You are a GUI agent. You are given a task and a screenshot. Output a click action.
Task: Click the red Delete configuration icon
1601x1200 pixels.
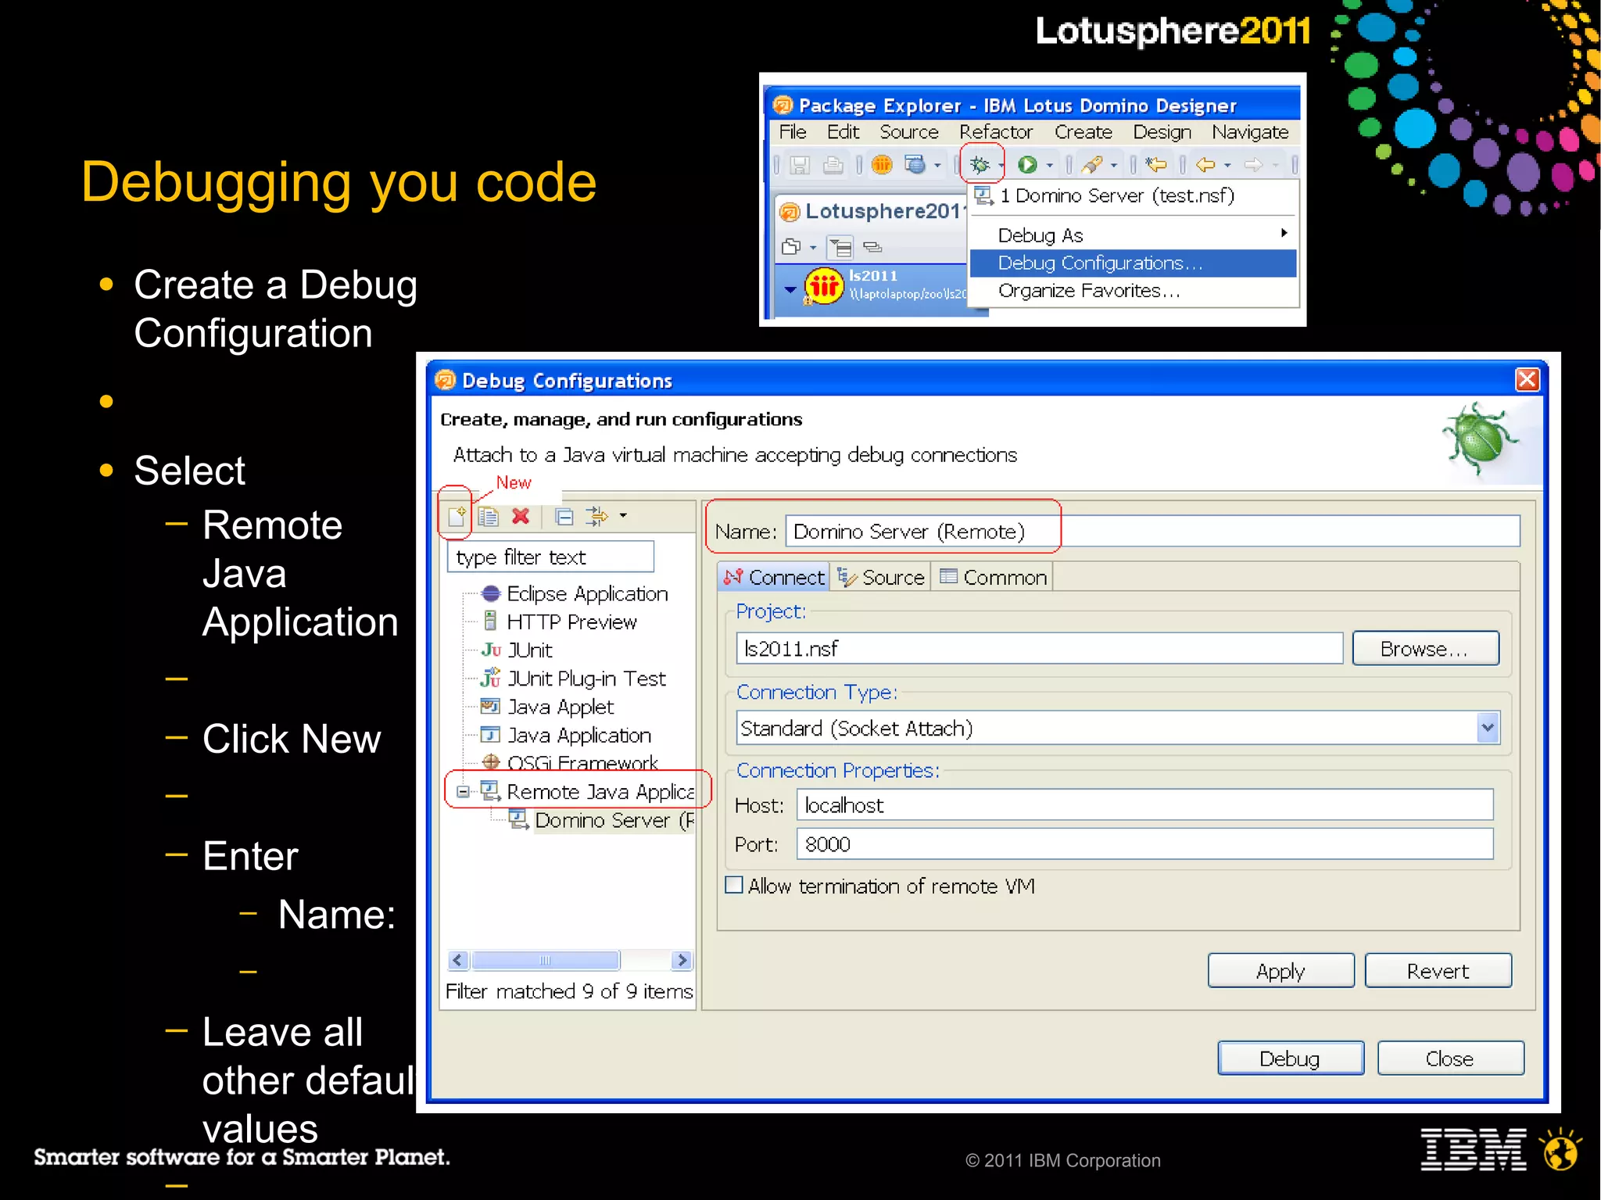[x=521, y=516]
